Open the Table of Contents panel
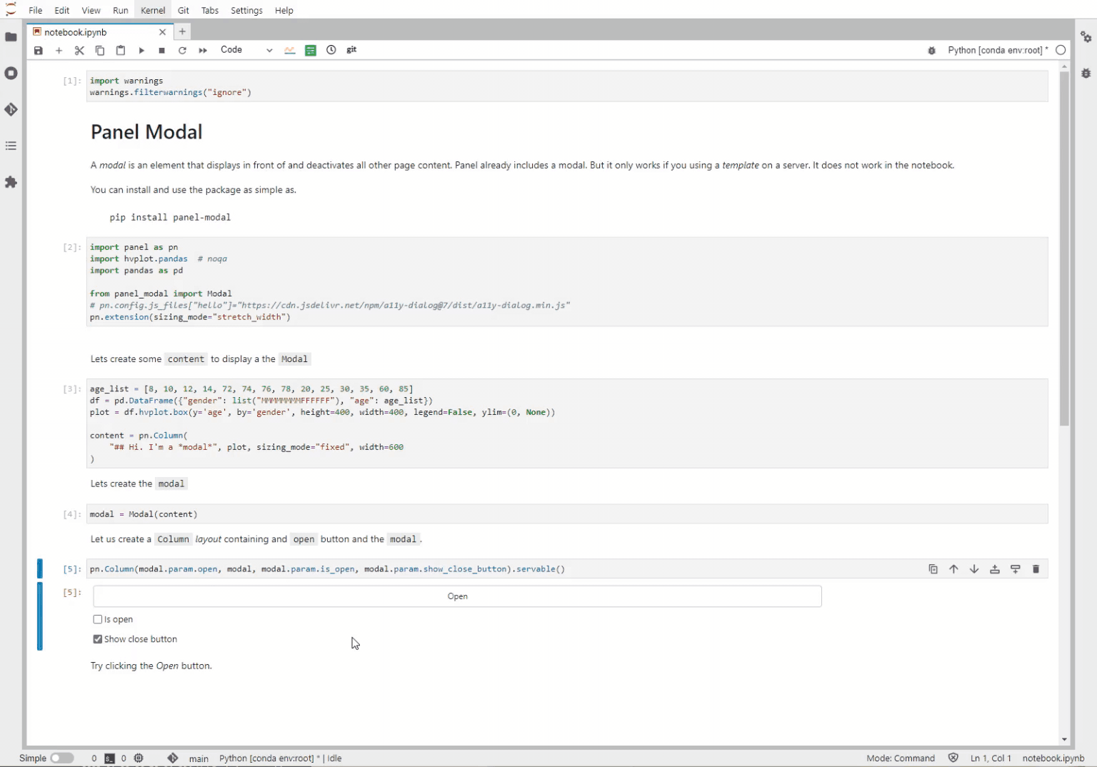 click(x=11, y=146)
